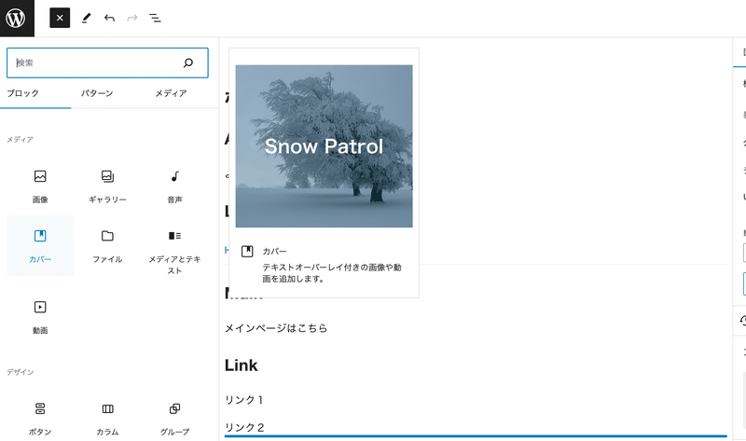This screenshot has width=746, height=441.
Task: Click the WordPress logo icon
Action: (17, 18)
